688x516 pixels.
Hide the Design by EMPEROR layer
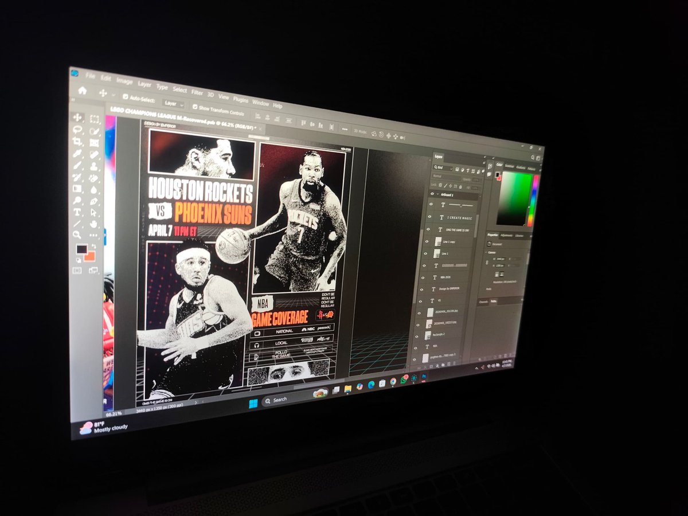(x=422, y=290)
